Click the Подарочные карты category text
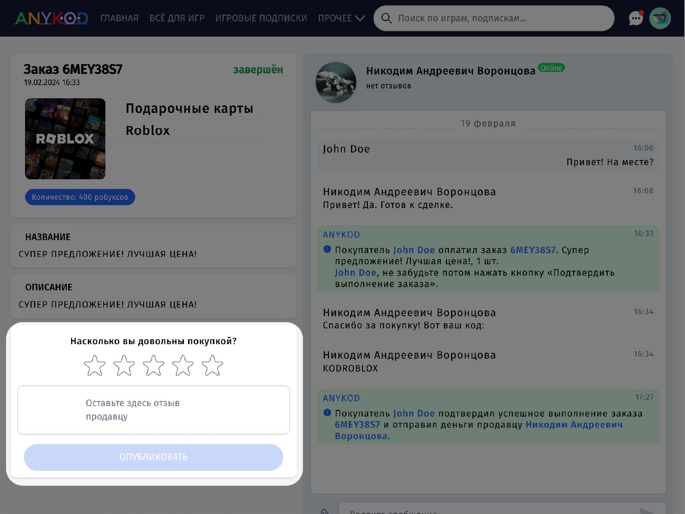The width and height of the screenshot is (685, 514). tap(189, 109)
